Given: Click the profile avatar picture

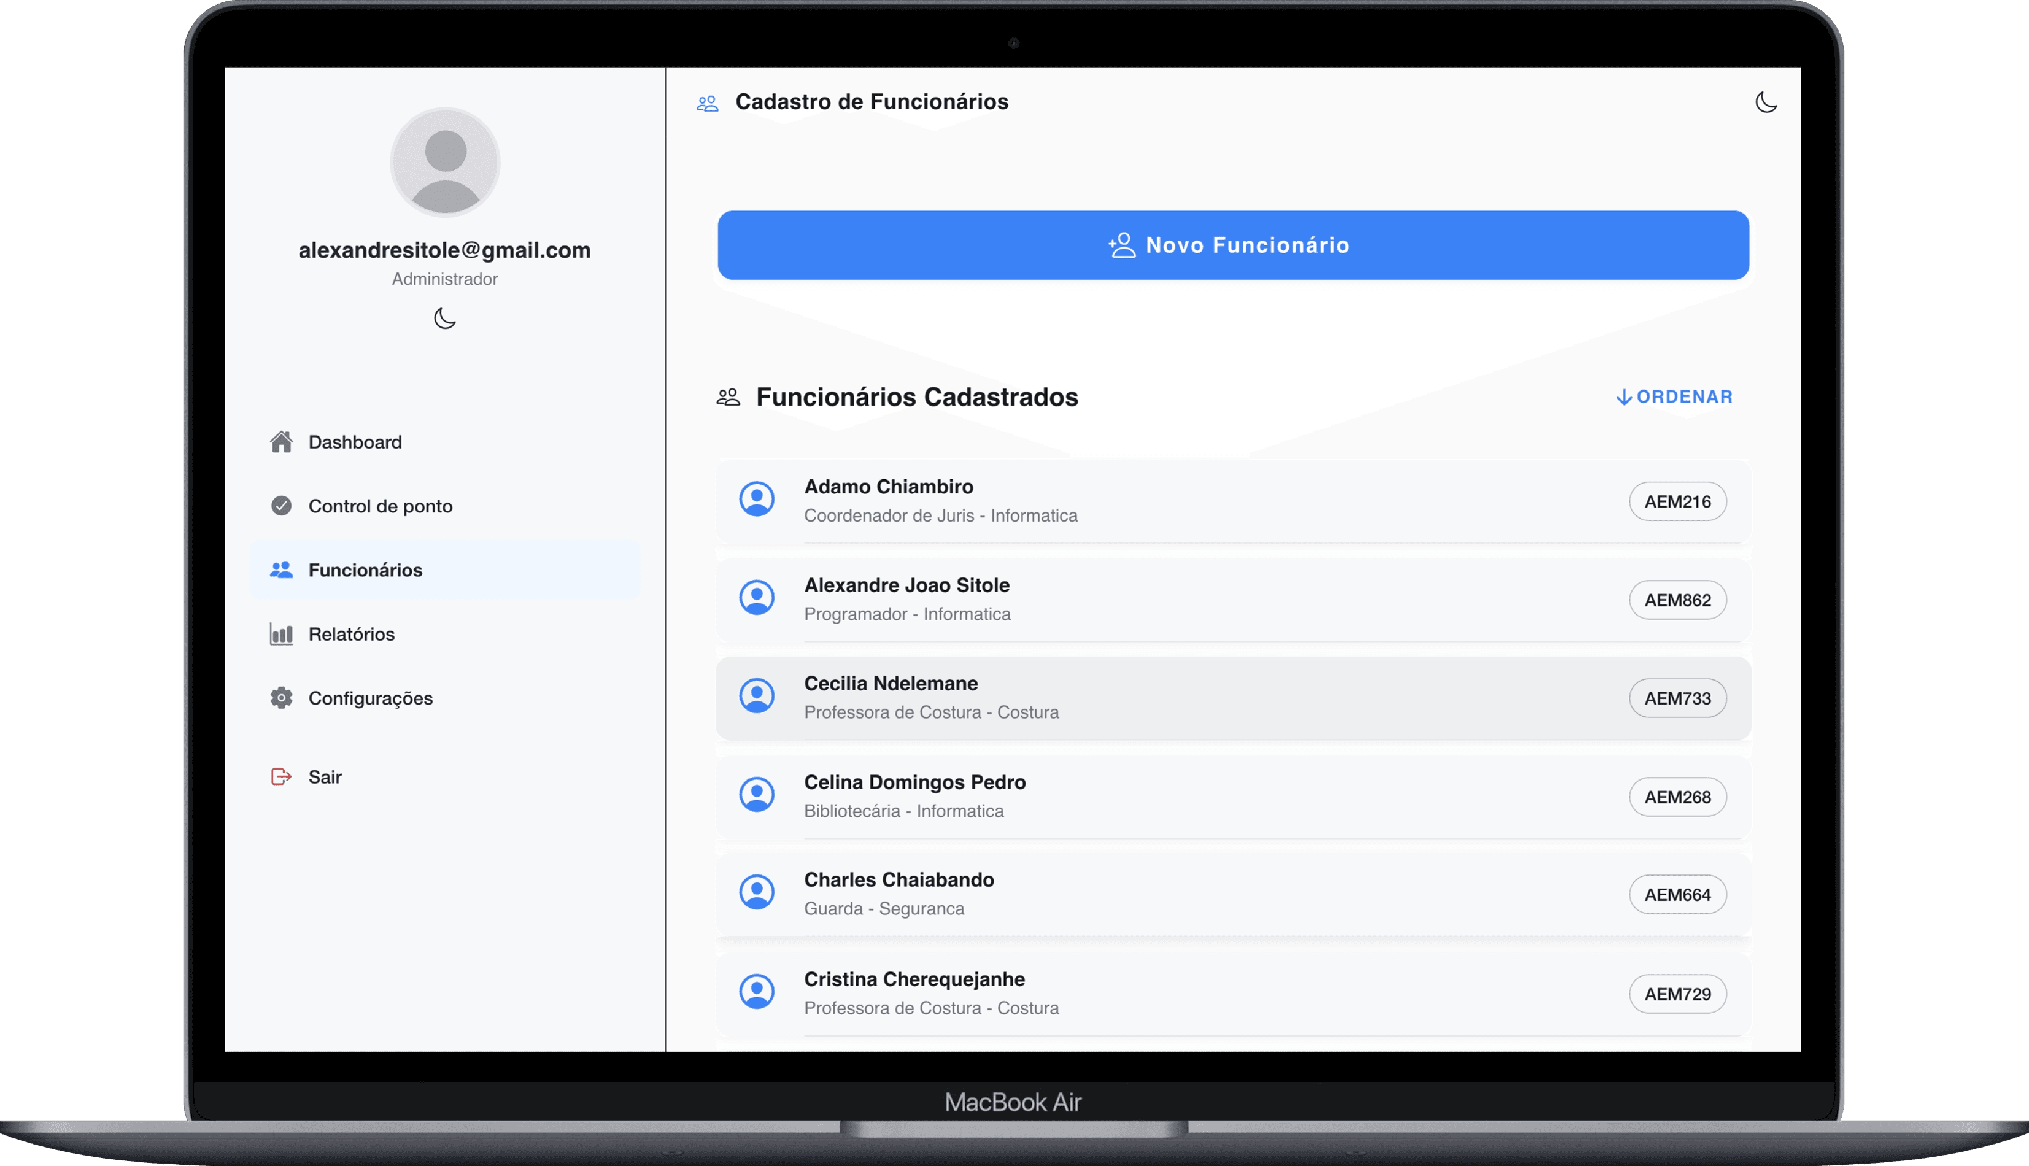Looking at the screenshot, I should (445, 163).
